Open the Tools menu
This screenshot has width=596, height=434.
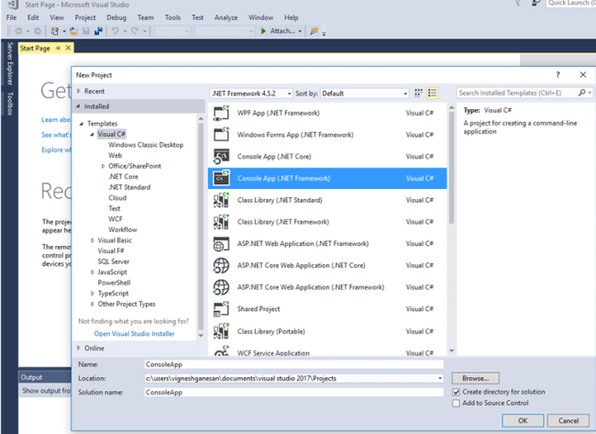coord(172,17)
